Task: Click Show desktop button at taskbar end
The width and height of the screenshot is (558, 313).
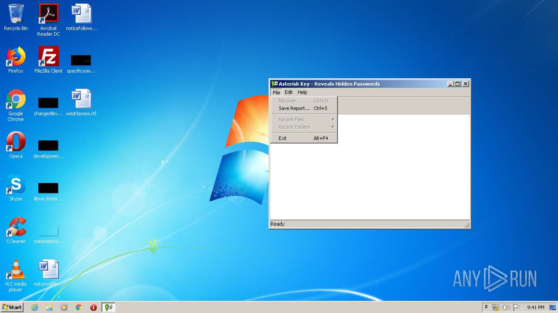Action: click(x=553, y=307)
